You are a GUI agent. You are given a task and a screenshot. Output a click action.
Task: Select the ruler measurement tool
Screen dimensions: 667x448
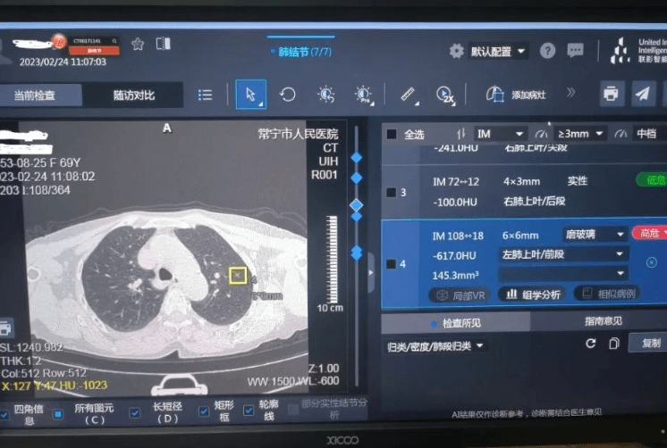point(408,94)
